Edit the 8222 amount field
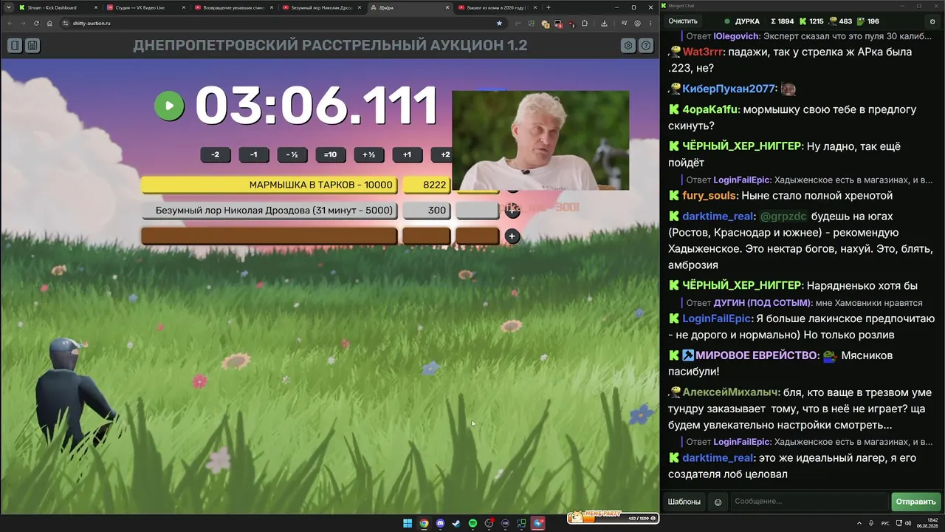 pyautogui.click(x=427, y=185)
